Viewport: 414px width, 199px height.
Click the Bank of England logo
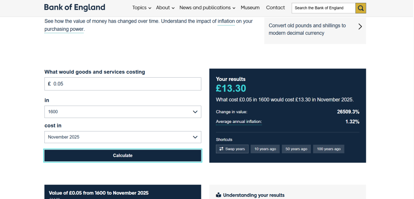[x=74, y=7]
